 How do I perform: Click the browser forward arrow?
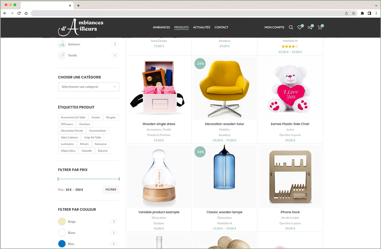click(x=12, y=13)
